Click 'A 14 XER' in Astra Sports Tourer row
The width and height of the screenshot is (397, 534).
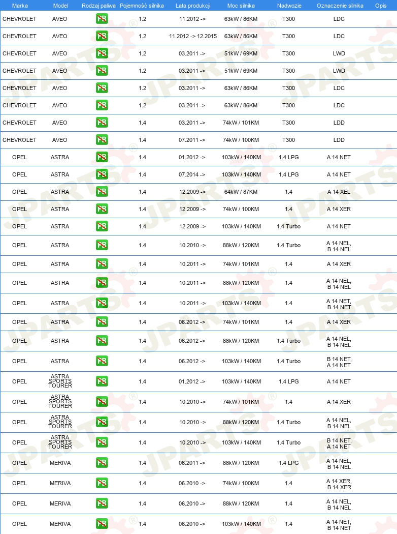[x=339, y=402]
